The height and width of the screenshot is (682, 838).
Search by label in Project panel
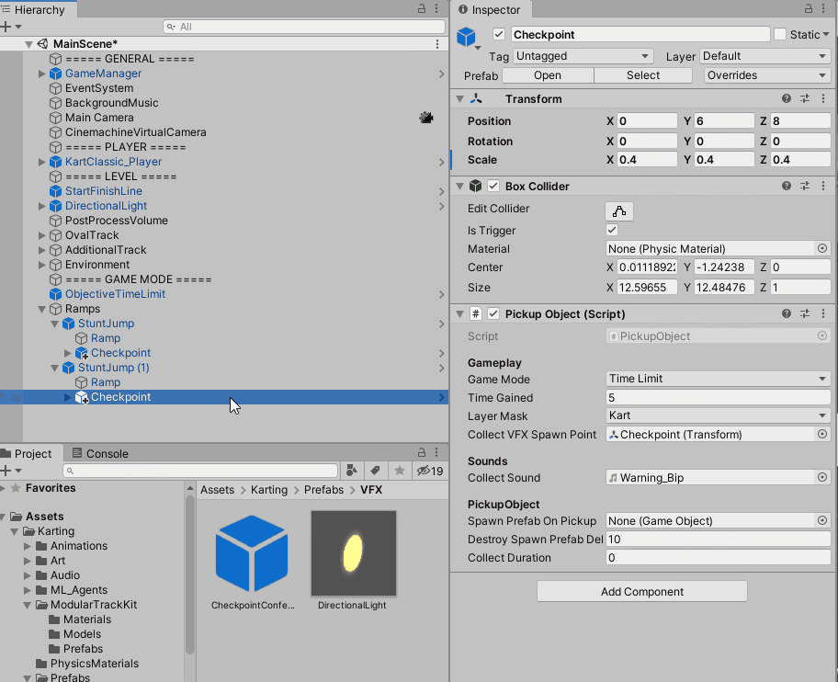375,471
